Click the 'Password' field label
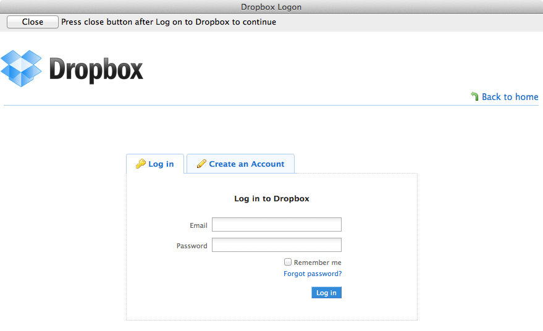 (192, 246)
